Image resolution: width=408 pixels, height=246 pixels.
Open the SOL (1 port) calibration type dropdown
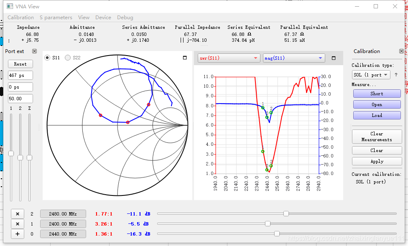[371, 75]
